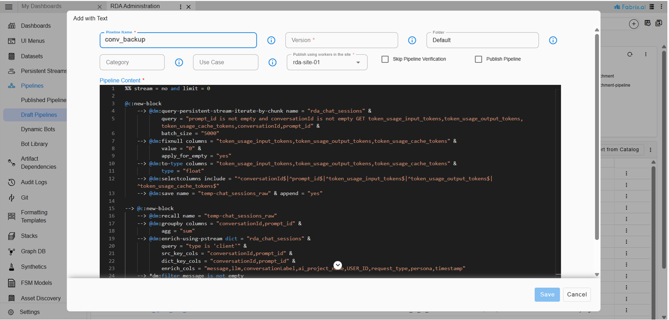Click the Folder input field
This screenshot has height=320, width=669.
pos(482,40)
